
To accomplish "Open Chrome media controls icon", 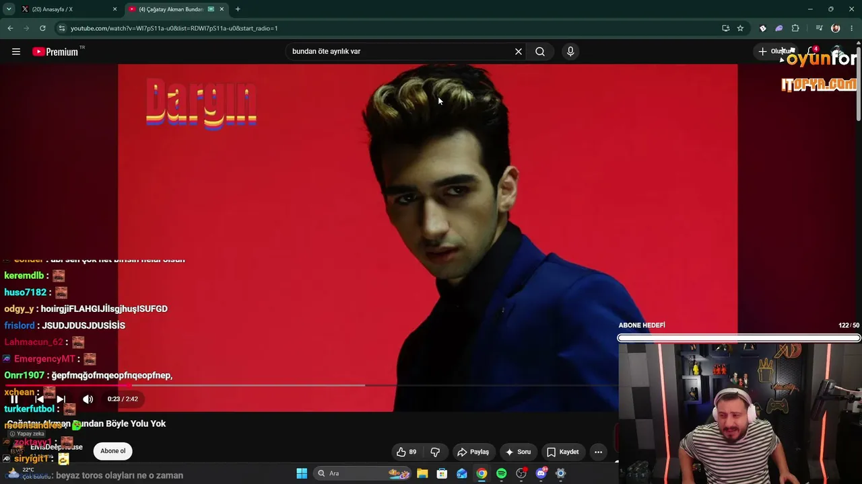I will (819, 28).
